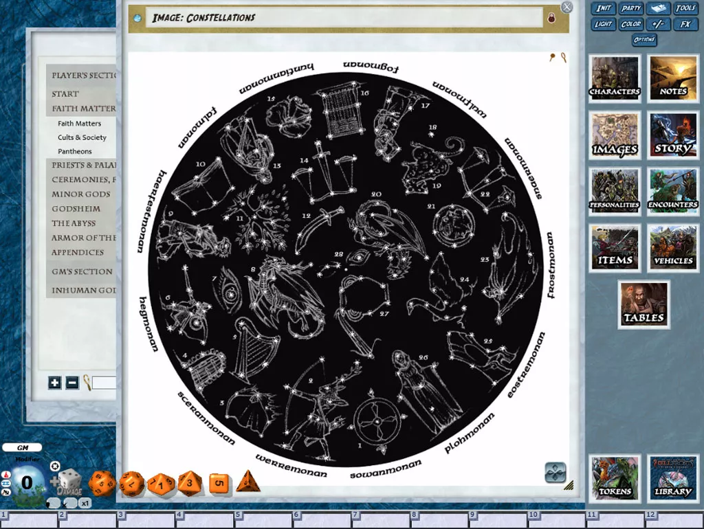Click the white Damage die
704x529 pixels.
(x=69, y=483)
